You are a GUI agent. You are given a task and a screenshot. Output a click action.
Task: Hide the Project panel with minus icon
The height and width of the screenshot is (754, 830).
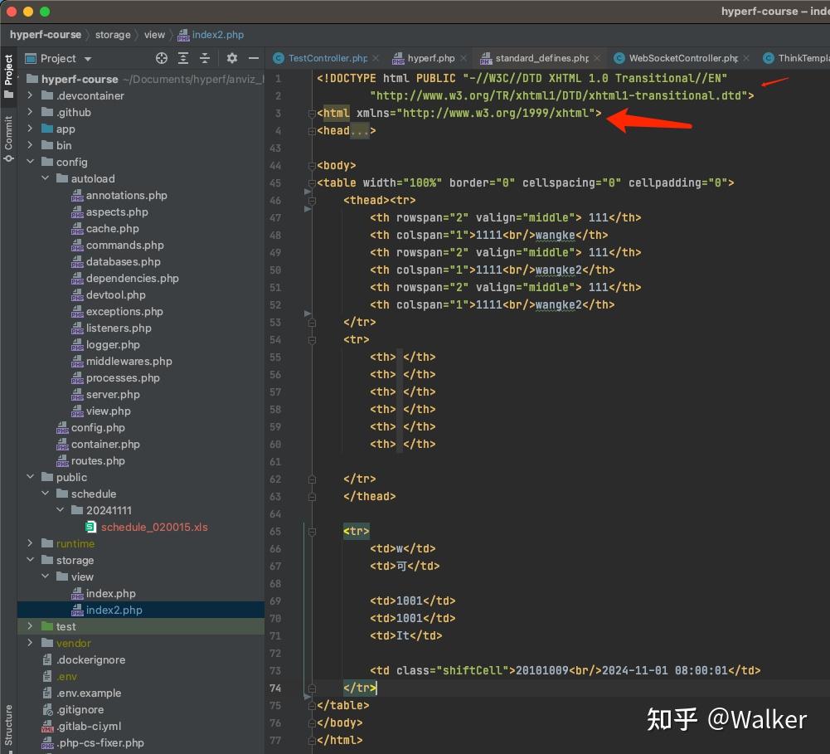point(254,58)
